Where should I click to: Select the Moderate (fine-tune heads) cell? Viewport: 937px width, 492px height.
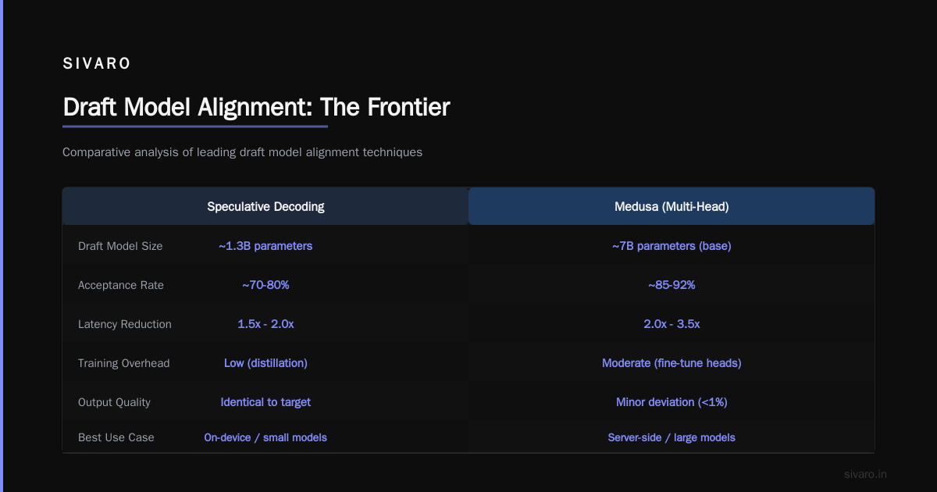click(x=672, y=363)
